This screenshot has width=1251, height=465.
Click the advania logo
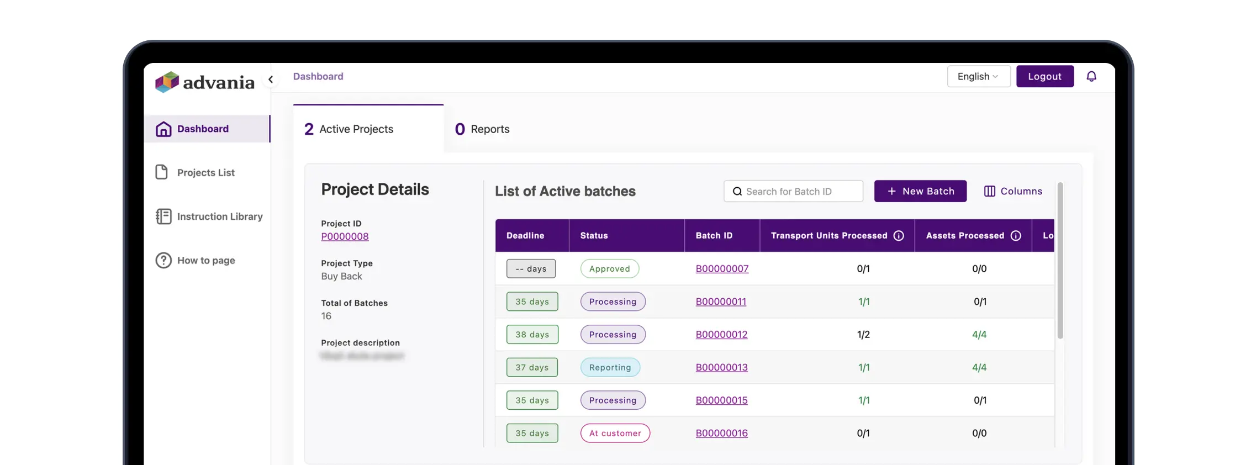click(205, 82)
